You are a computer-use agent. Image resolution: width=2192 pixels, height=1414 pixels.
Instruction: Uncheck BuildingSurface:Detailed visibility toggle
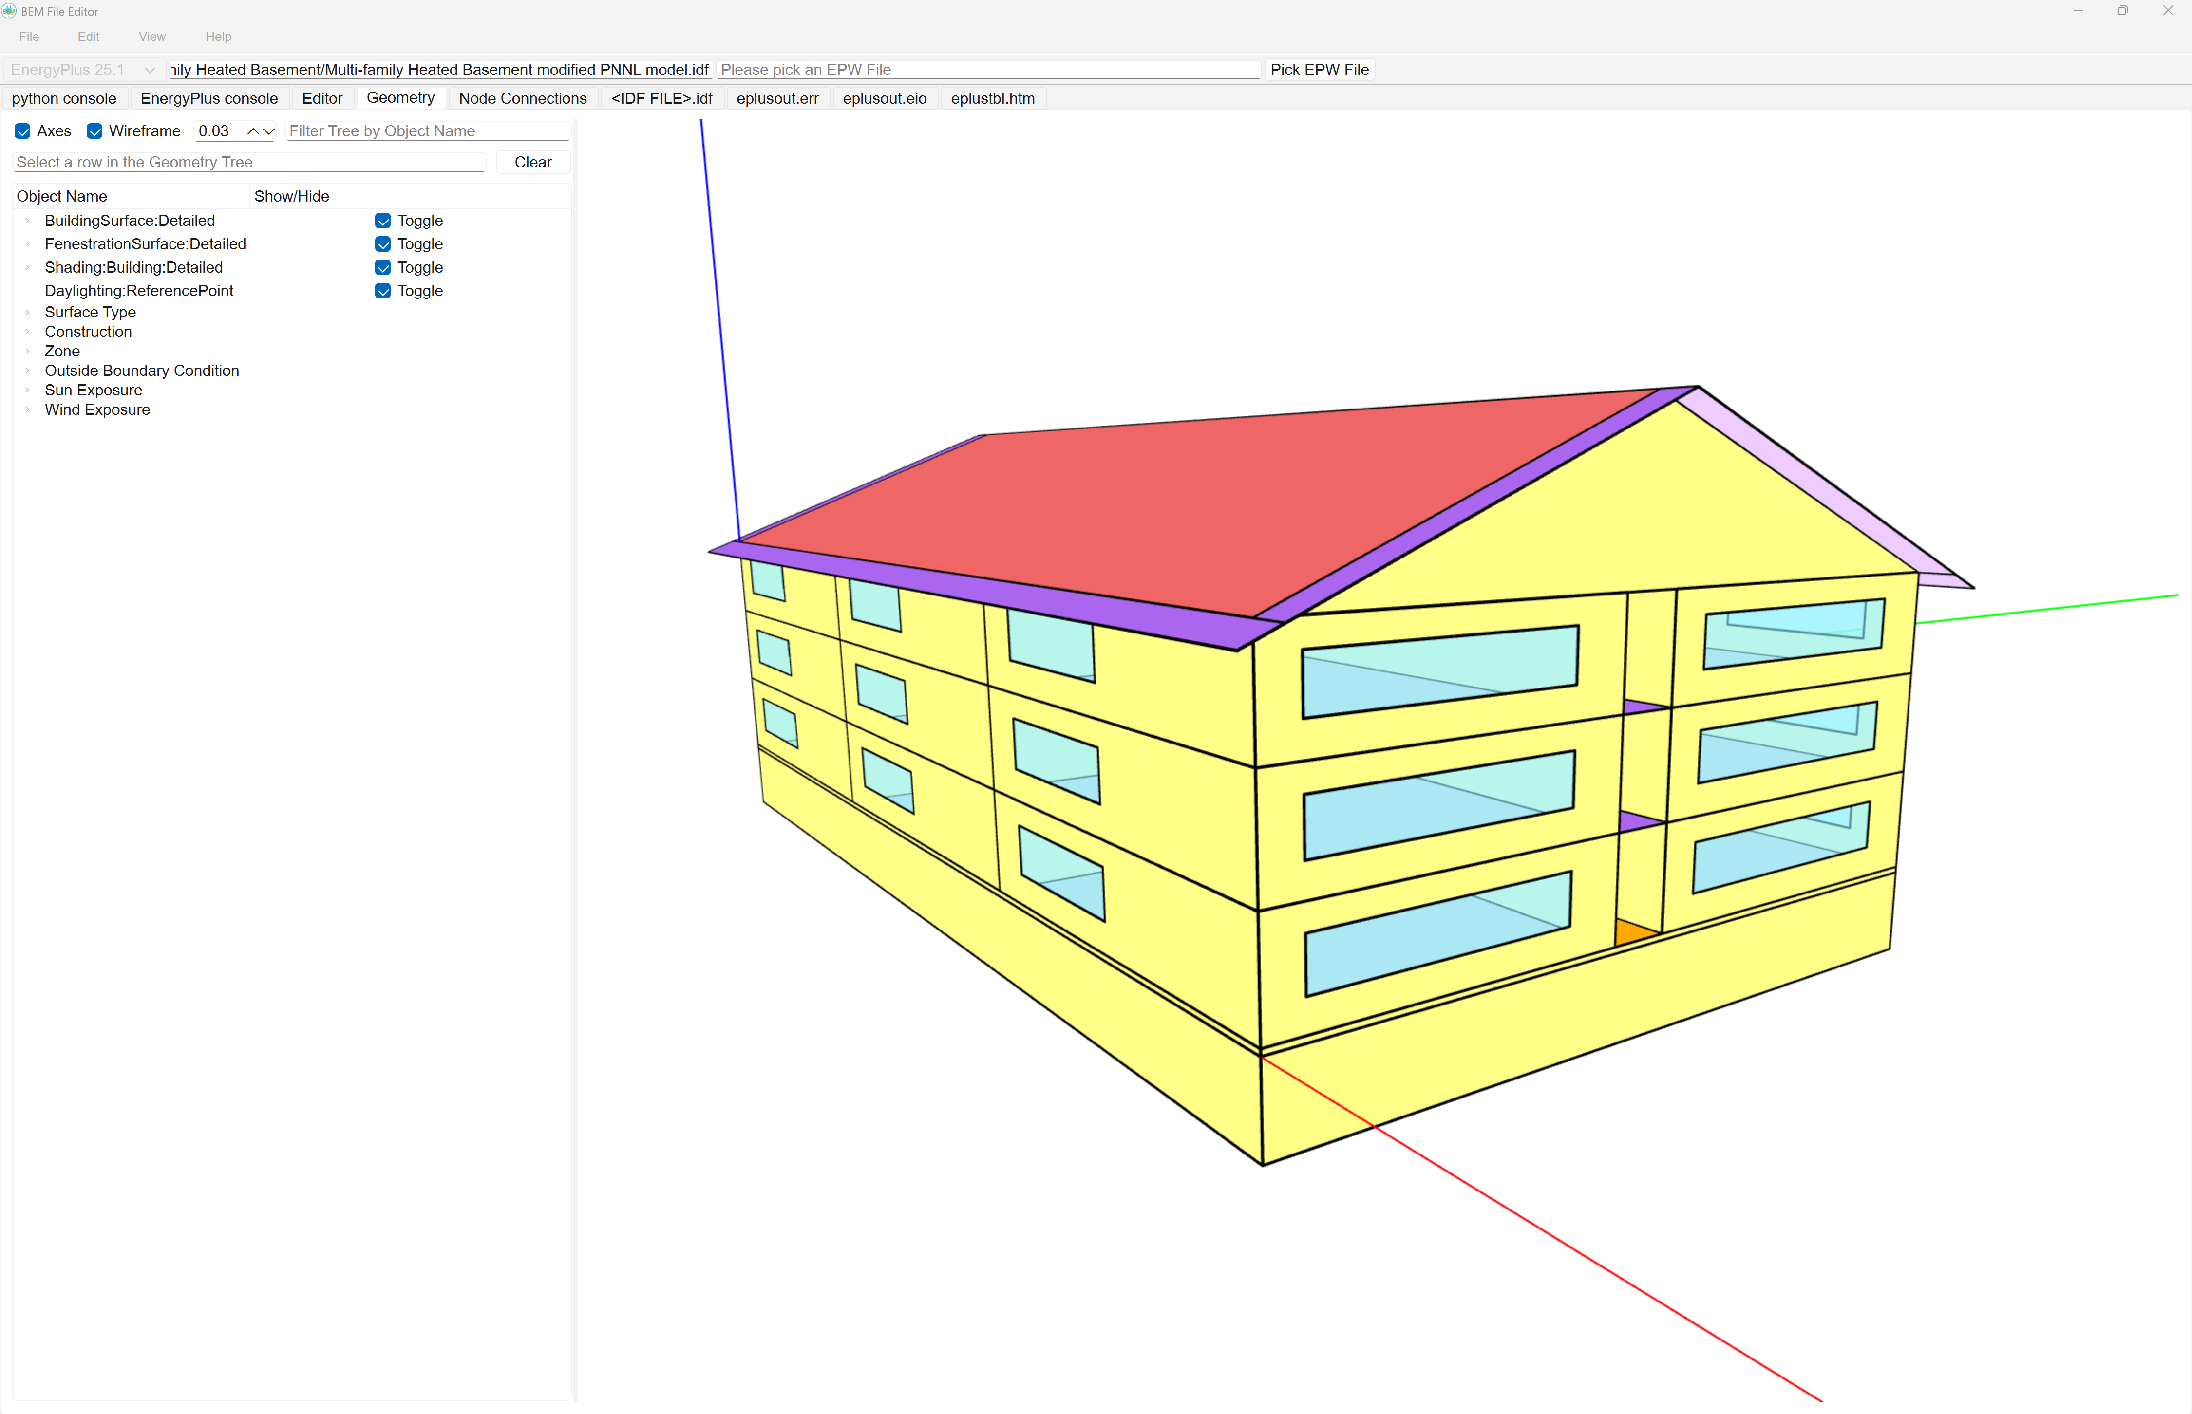383,221
